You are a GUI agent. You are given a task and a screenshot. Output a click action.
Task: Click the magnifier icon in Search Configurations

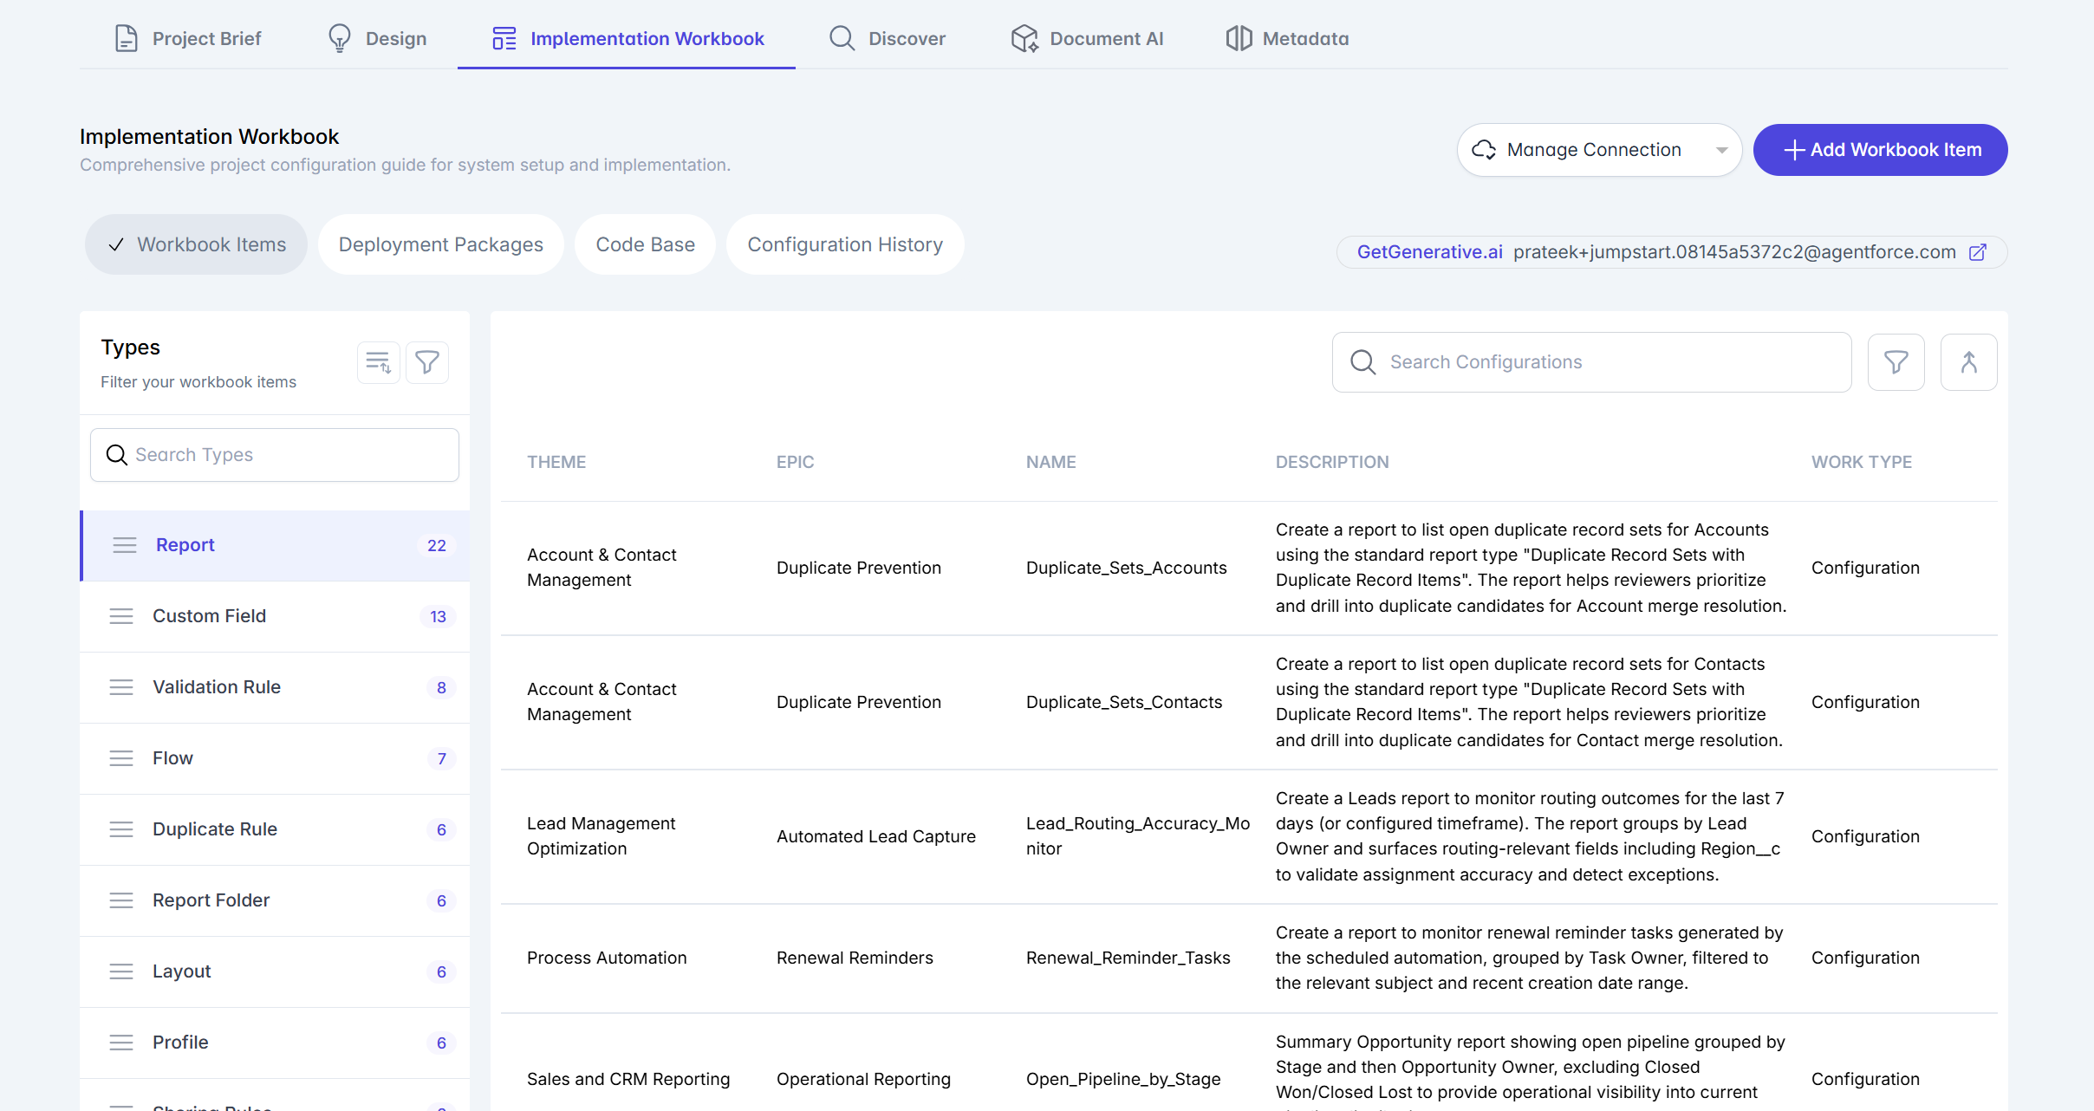point(1362,362)
